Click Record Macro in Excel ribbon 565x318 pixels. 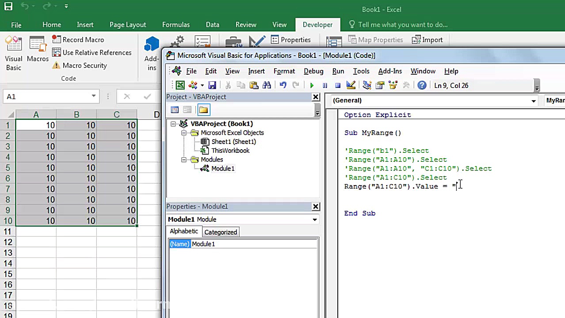click(78, 40)
